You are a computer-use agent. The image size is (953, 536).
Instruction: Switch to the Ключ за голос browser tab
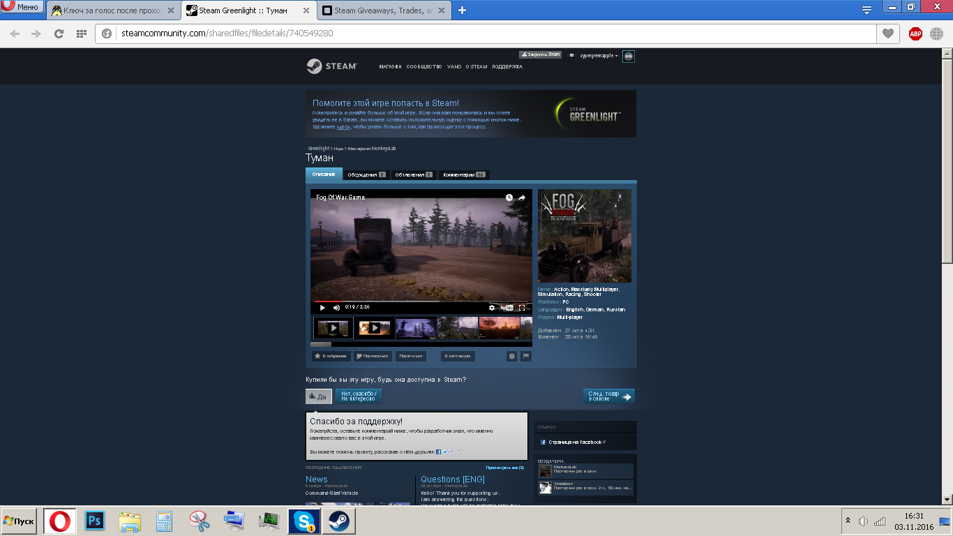tap(114, 10)
